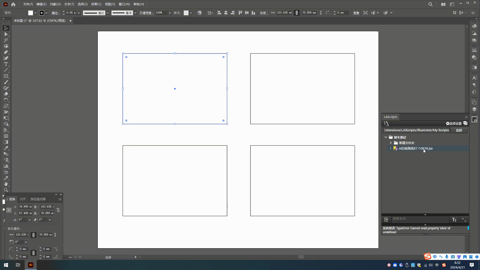This screenshot has height=270, width=480.
Task: Click the stroke color swatch
Action: pos(42,13)
